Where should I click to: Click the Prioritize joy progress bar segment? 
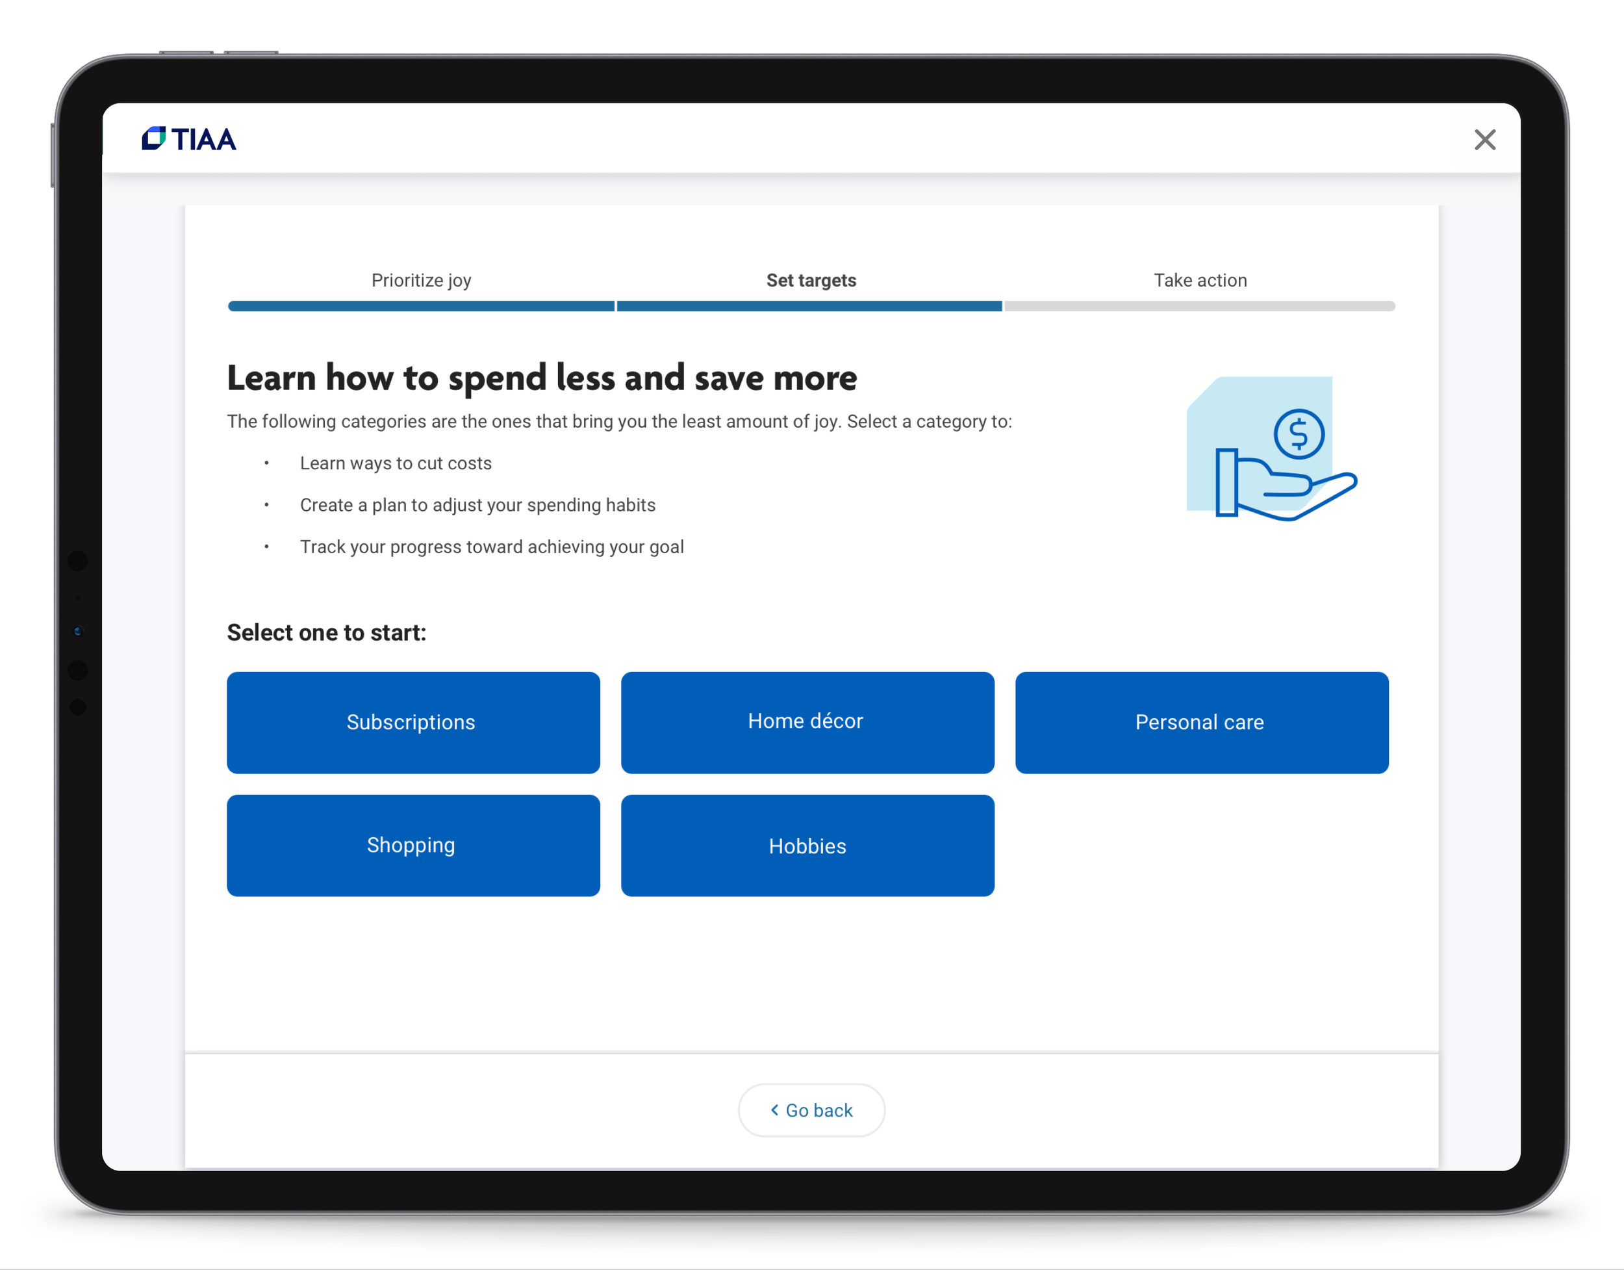421,305
